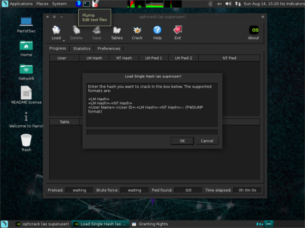The image size is (305, 228).
Task: Open the Places menu
Action: pyautogui.click(x=42, y=4)
